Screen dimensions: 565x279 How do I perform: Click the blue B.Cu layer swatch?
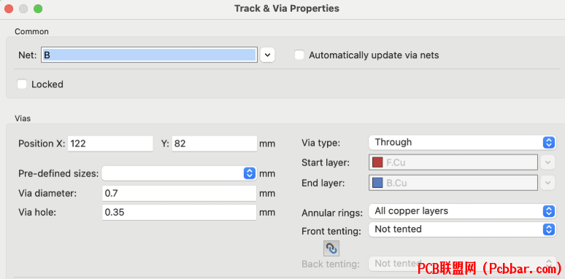click(x=377, y=183)
